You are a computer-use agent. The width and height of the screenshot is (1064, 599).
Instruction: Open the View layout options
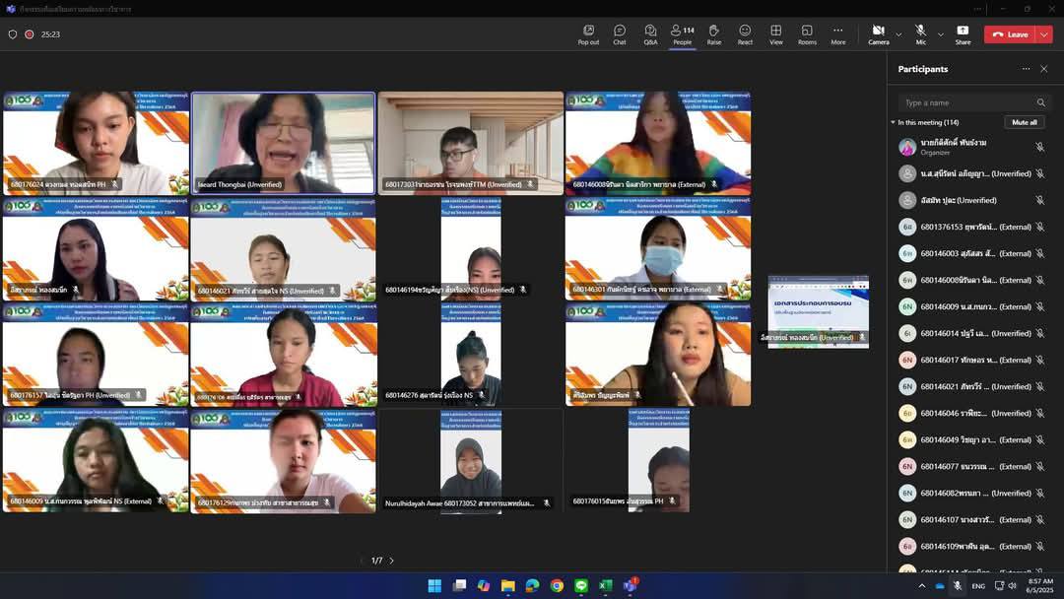pyautogui.click(x=776, y=33)
